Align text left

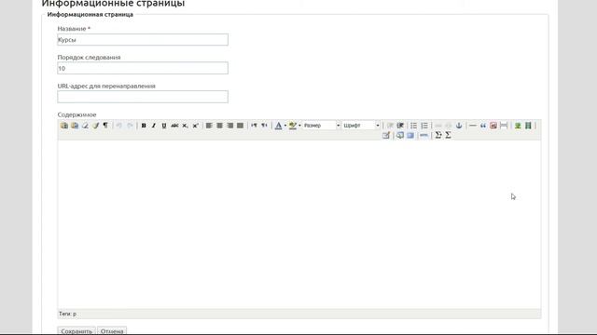pyautogui.click(x=209, y=126)
